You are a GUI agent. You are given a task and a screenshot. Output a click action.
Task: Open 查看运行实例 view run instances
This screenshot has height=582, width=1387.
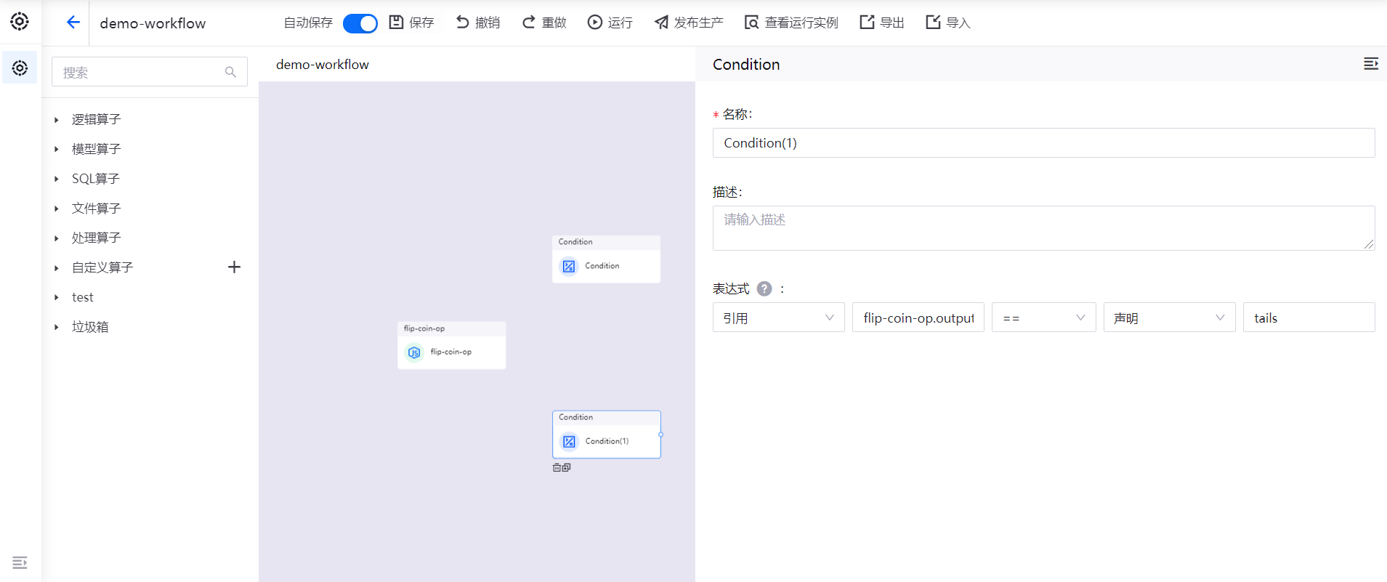coord(791,23)
